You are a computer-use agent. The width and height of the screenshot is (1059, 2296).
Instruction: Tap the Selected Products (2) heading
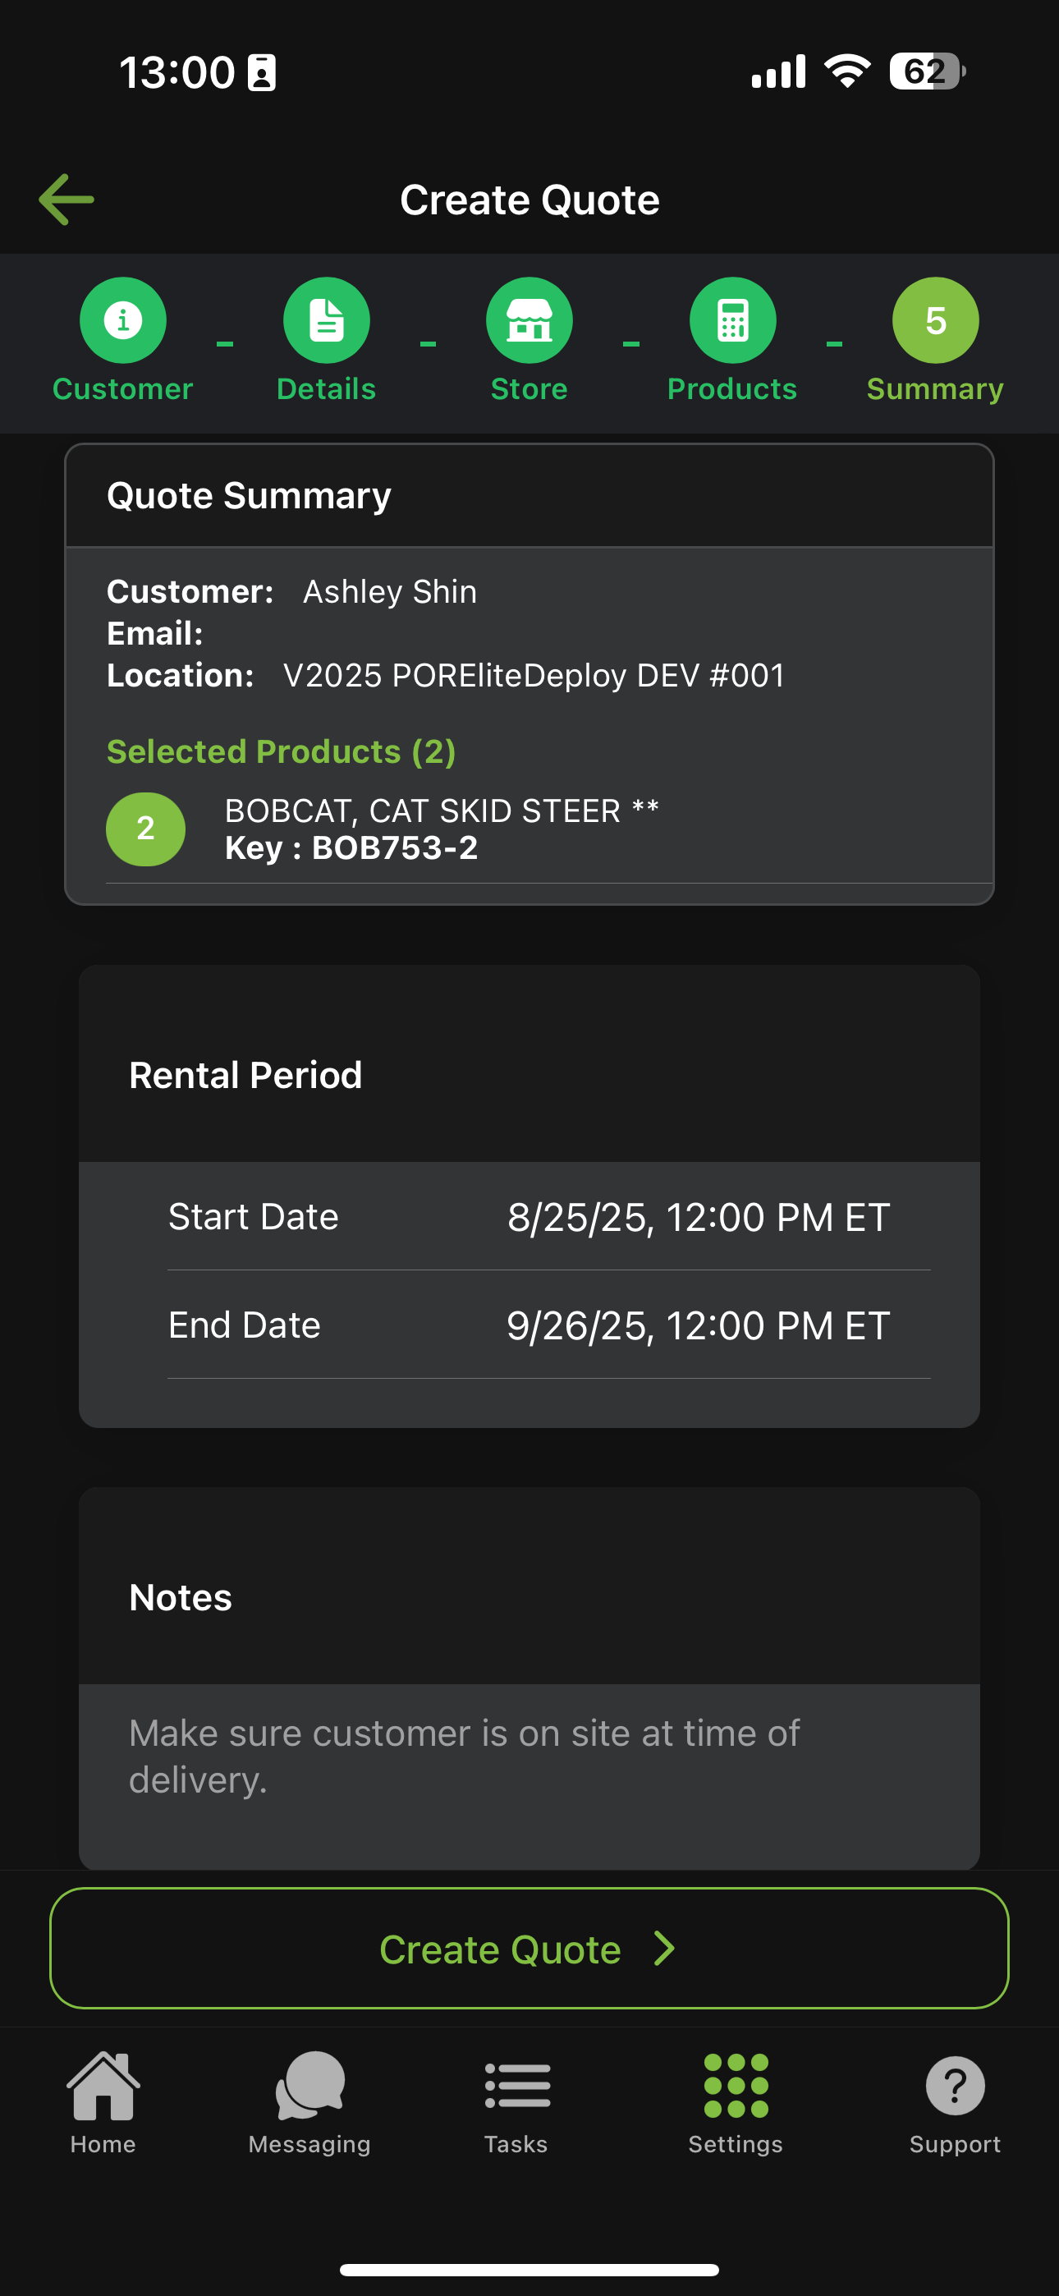pyautogui.click(x=282, y=751)
